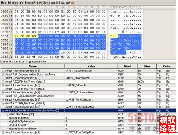Click the 0690h: address label
Viewport: 178px width, 135px height.
6,49
